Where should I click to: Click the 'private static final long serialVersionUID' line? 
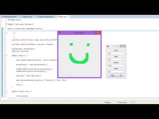coord(34,40)
